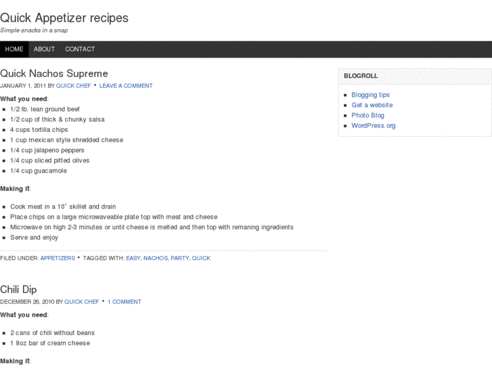Open the Quick Nachos Supreme post
Viewport: 492px width, 369px height.
(x=54, y=73)
